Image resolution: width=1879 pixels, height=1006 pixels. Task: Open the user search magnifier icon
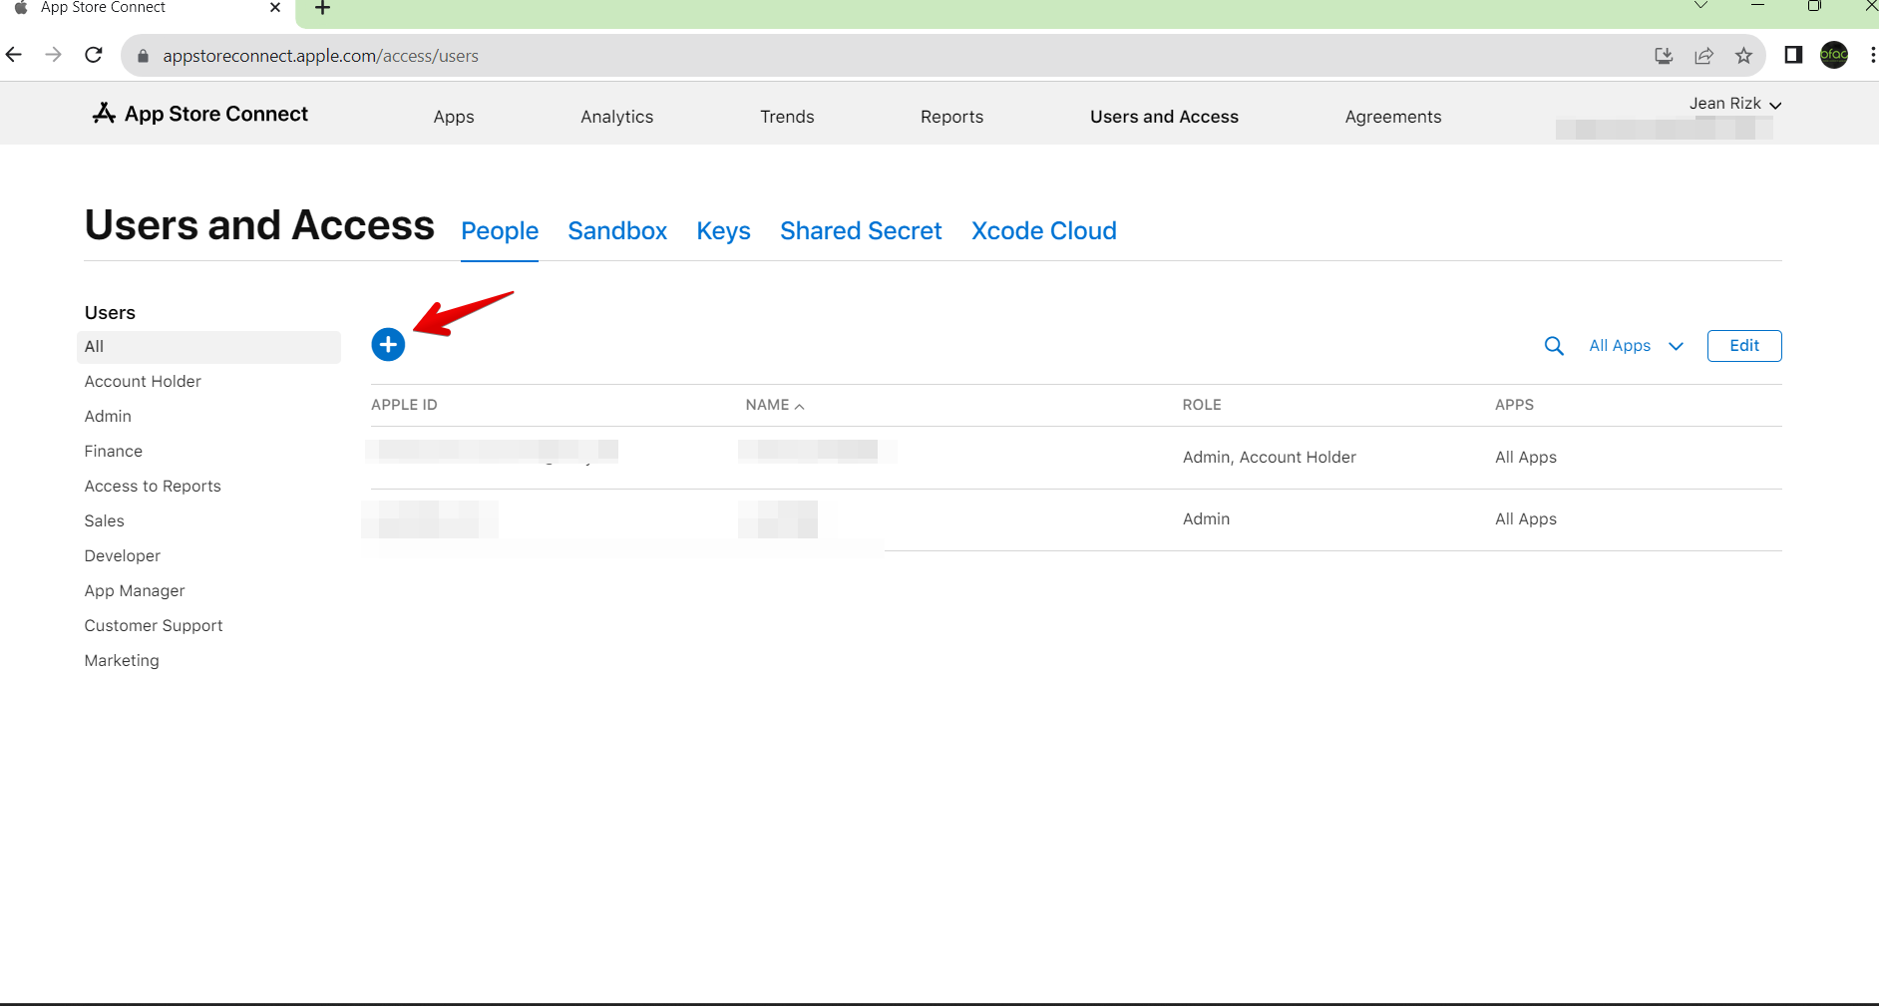(1553, 346)
